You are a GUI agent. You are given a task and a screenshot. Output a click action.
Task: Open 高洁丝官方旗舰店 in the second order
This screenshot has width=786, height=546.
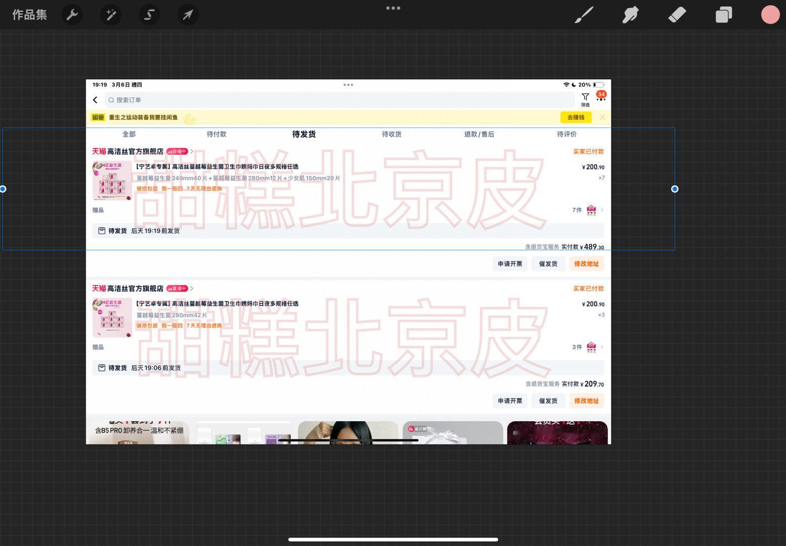coord(135,288)
